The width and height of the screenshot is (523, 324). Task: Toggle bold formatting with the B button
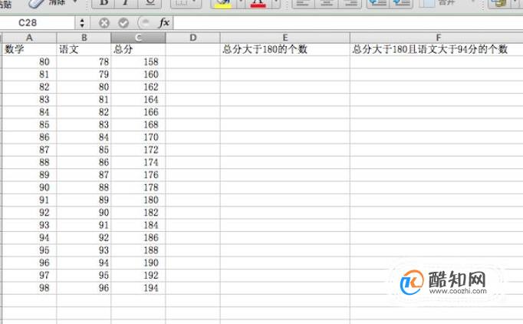coord(104,3)
